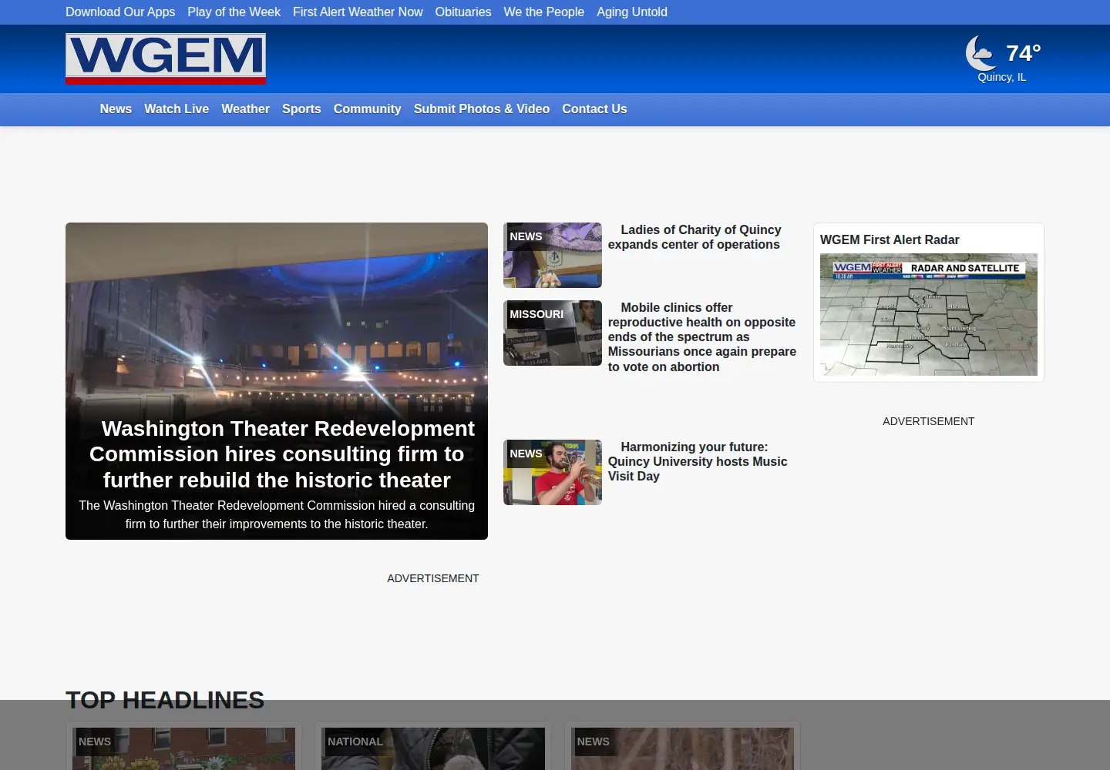
Task: Open Quincy University Music Visit thumbnail
Action: click(x=553, y=472)
